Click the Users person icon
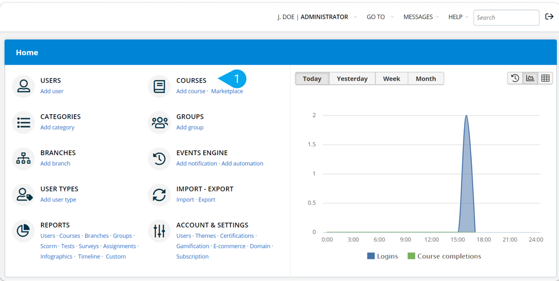 (23, 86)
